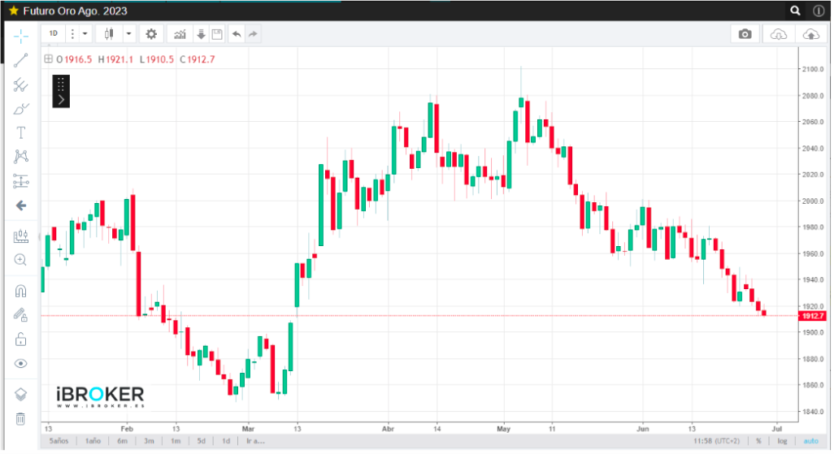Select the 6m time range
Viewport: 834px width, 454px height.
point(122,441)
